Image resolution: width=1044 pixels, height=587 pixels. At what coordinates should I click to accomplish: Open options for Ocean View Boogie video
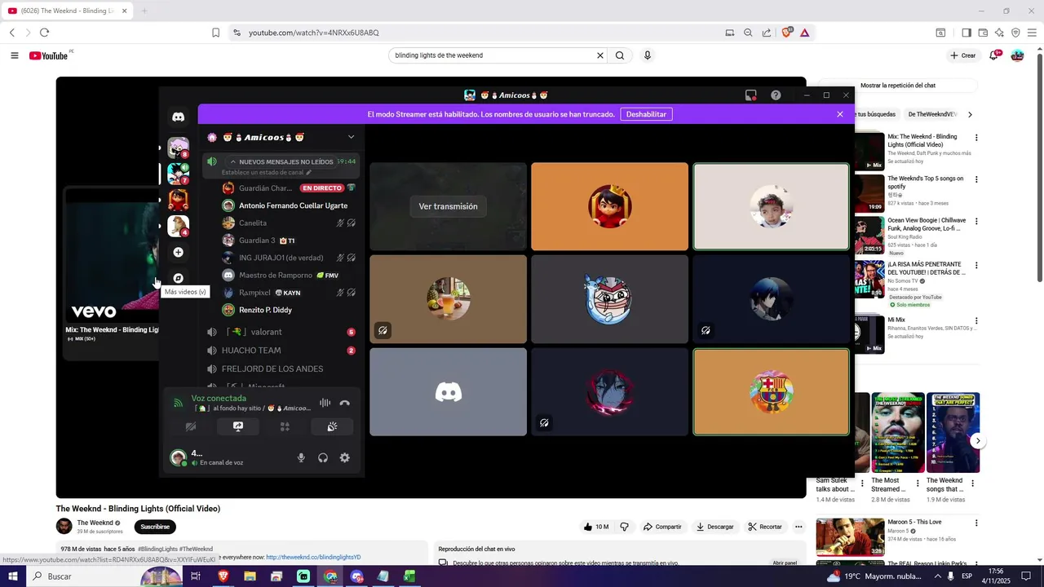point(976,221)
